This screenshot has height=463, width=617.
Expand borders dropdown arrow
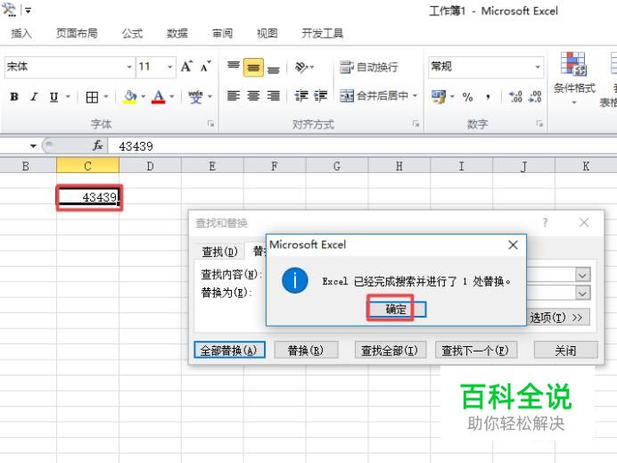[106, 96]
